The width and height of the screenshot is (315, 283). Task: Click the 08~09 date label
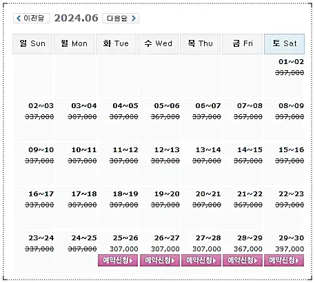[291, 106]
